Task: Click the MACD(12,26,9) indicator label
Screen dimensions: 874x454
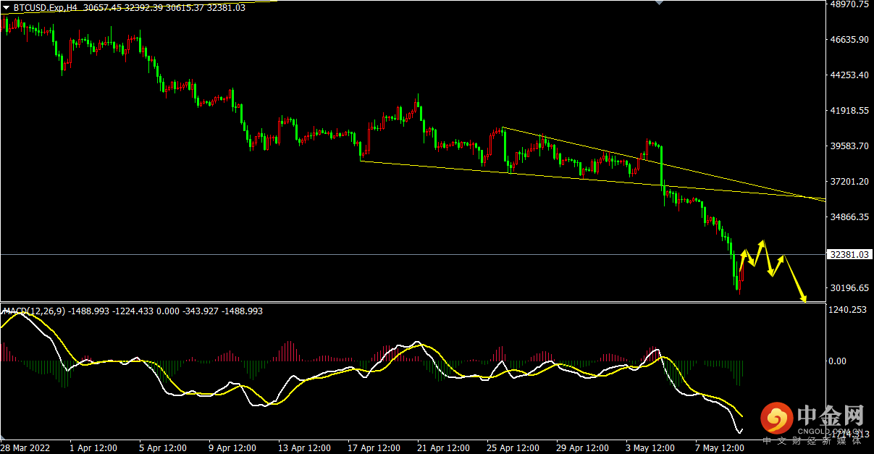Action: click(34, 311)
